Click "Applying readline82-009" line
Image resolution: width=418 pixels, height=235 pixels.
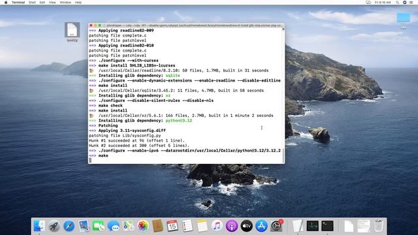point(121,31)
